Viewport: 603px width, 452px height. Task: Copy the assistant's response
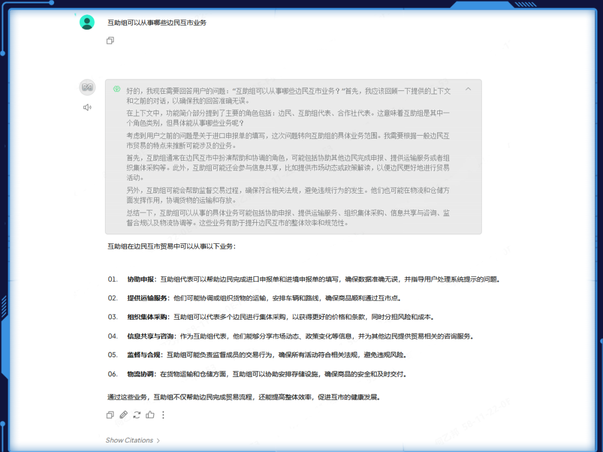(110, 415)
